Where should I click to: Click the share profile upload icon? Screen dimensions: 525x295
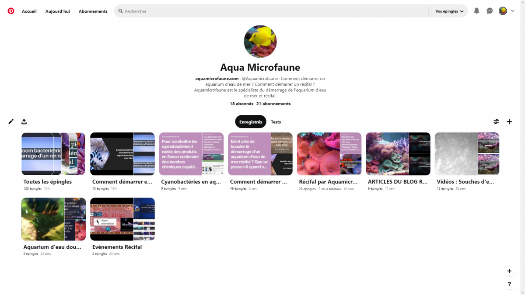coord(24,121)
